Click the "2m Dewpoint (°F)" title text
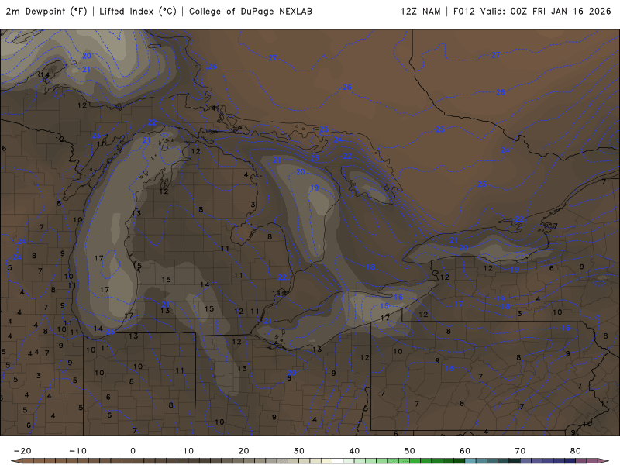Screen dimensions: 620x465 46,11
